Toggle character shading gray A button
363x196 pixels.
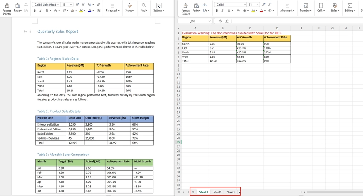(x=99, y=10)
